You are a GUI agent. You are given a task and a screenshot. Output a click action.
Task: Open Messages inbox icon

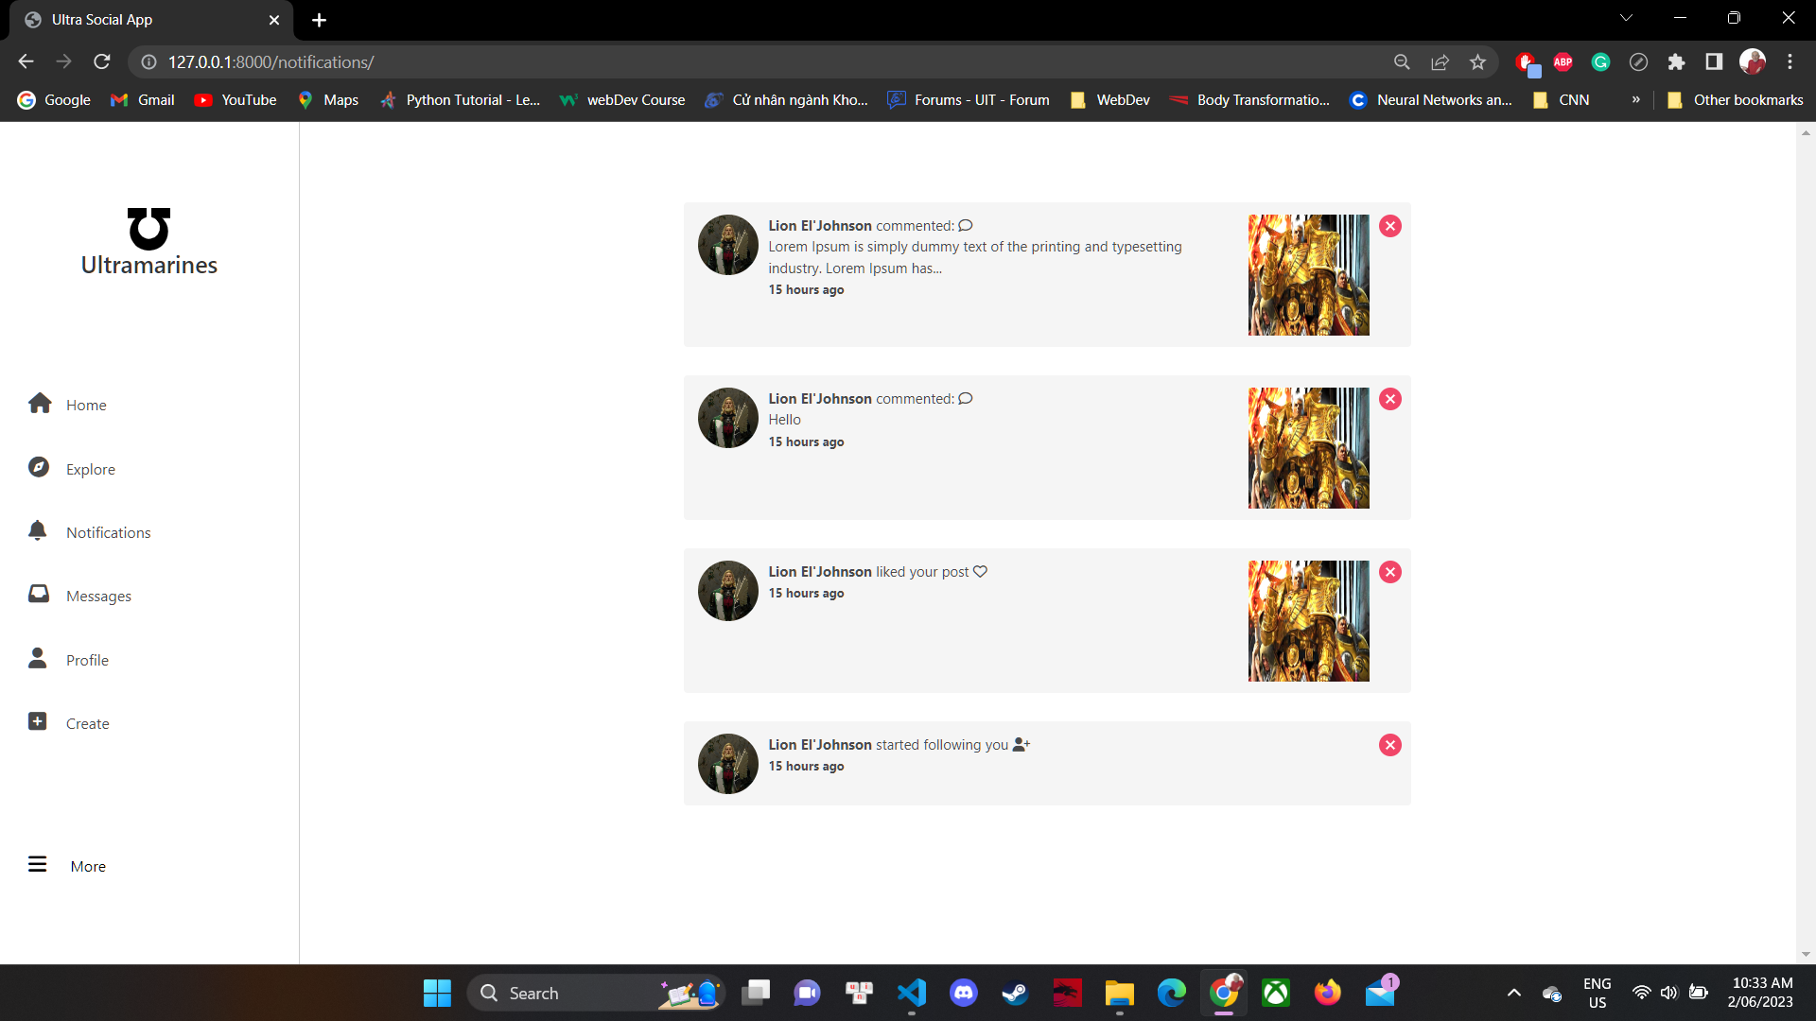(39, 595)
